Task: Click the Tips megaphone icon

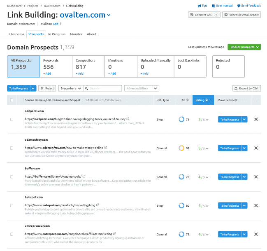Action: pyautogui.click(x=199, y=6)
